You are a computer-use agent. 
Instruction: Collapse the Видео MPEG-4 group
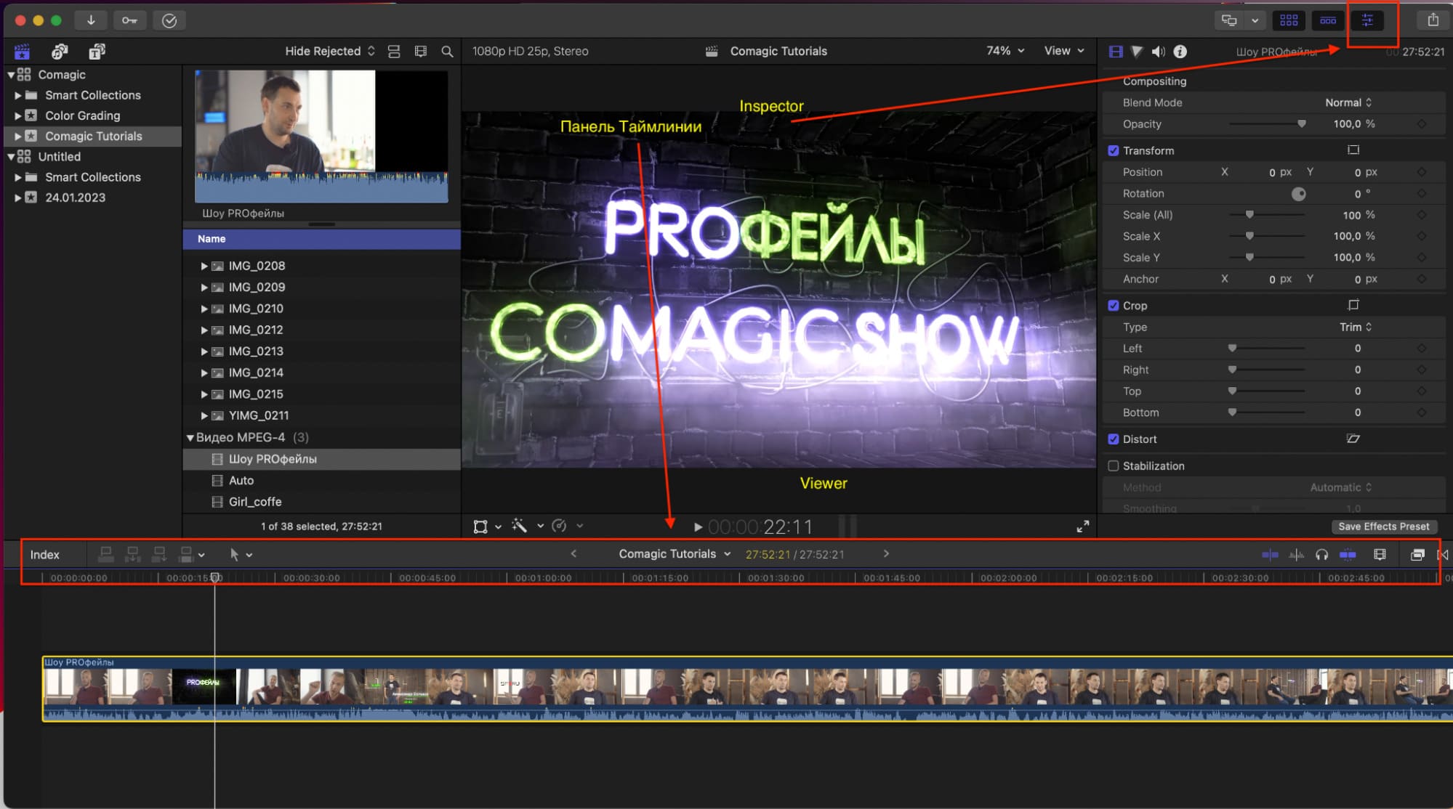pyautogui.click(x=190, y=437)
